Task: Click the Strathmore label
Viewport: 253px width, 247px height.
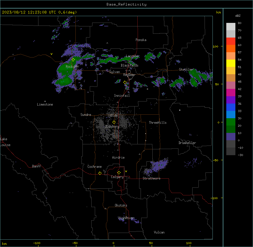Action: pyautogui.click(x=151, y=178)
